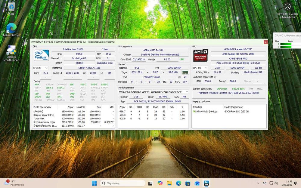The image size is (301, 188).
Task: Select the 'Intel Pentium G2030' CPU name field
Action: tap(73, 49)
